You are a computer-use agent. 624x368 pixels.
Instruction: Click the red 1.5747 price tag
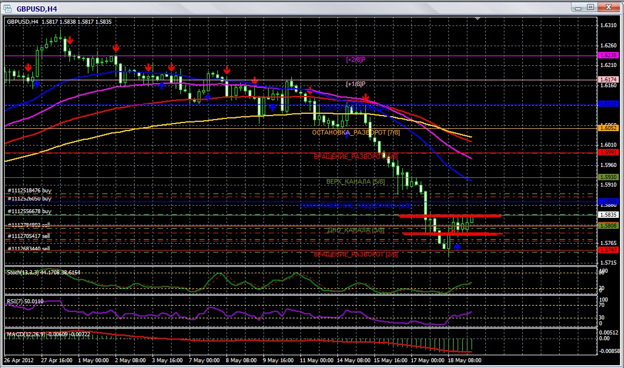coord(608,250)
